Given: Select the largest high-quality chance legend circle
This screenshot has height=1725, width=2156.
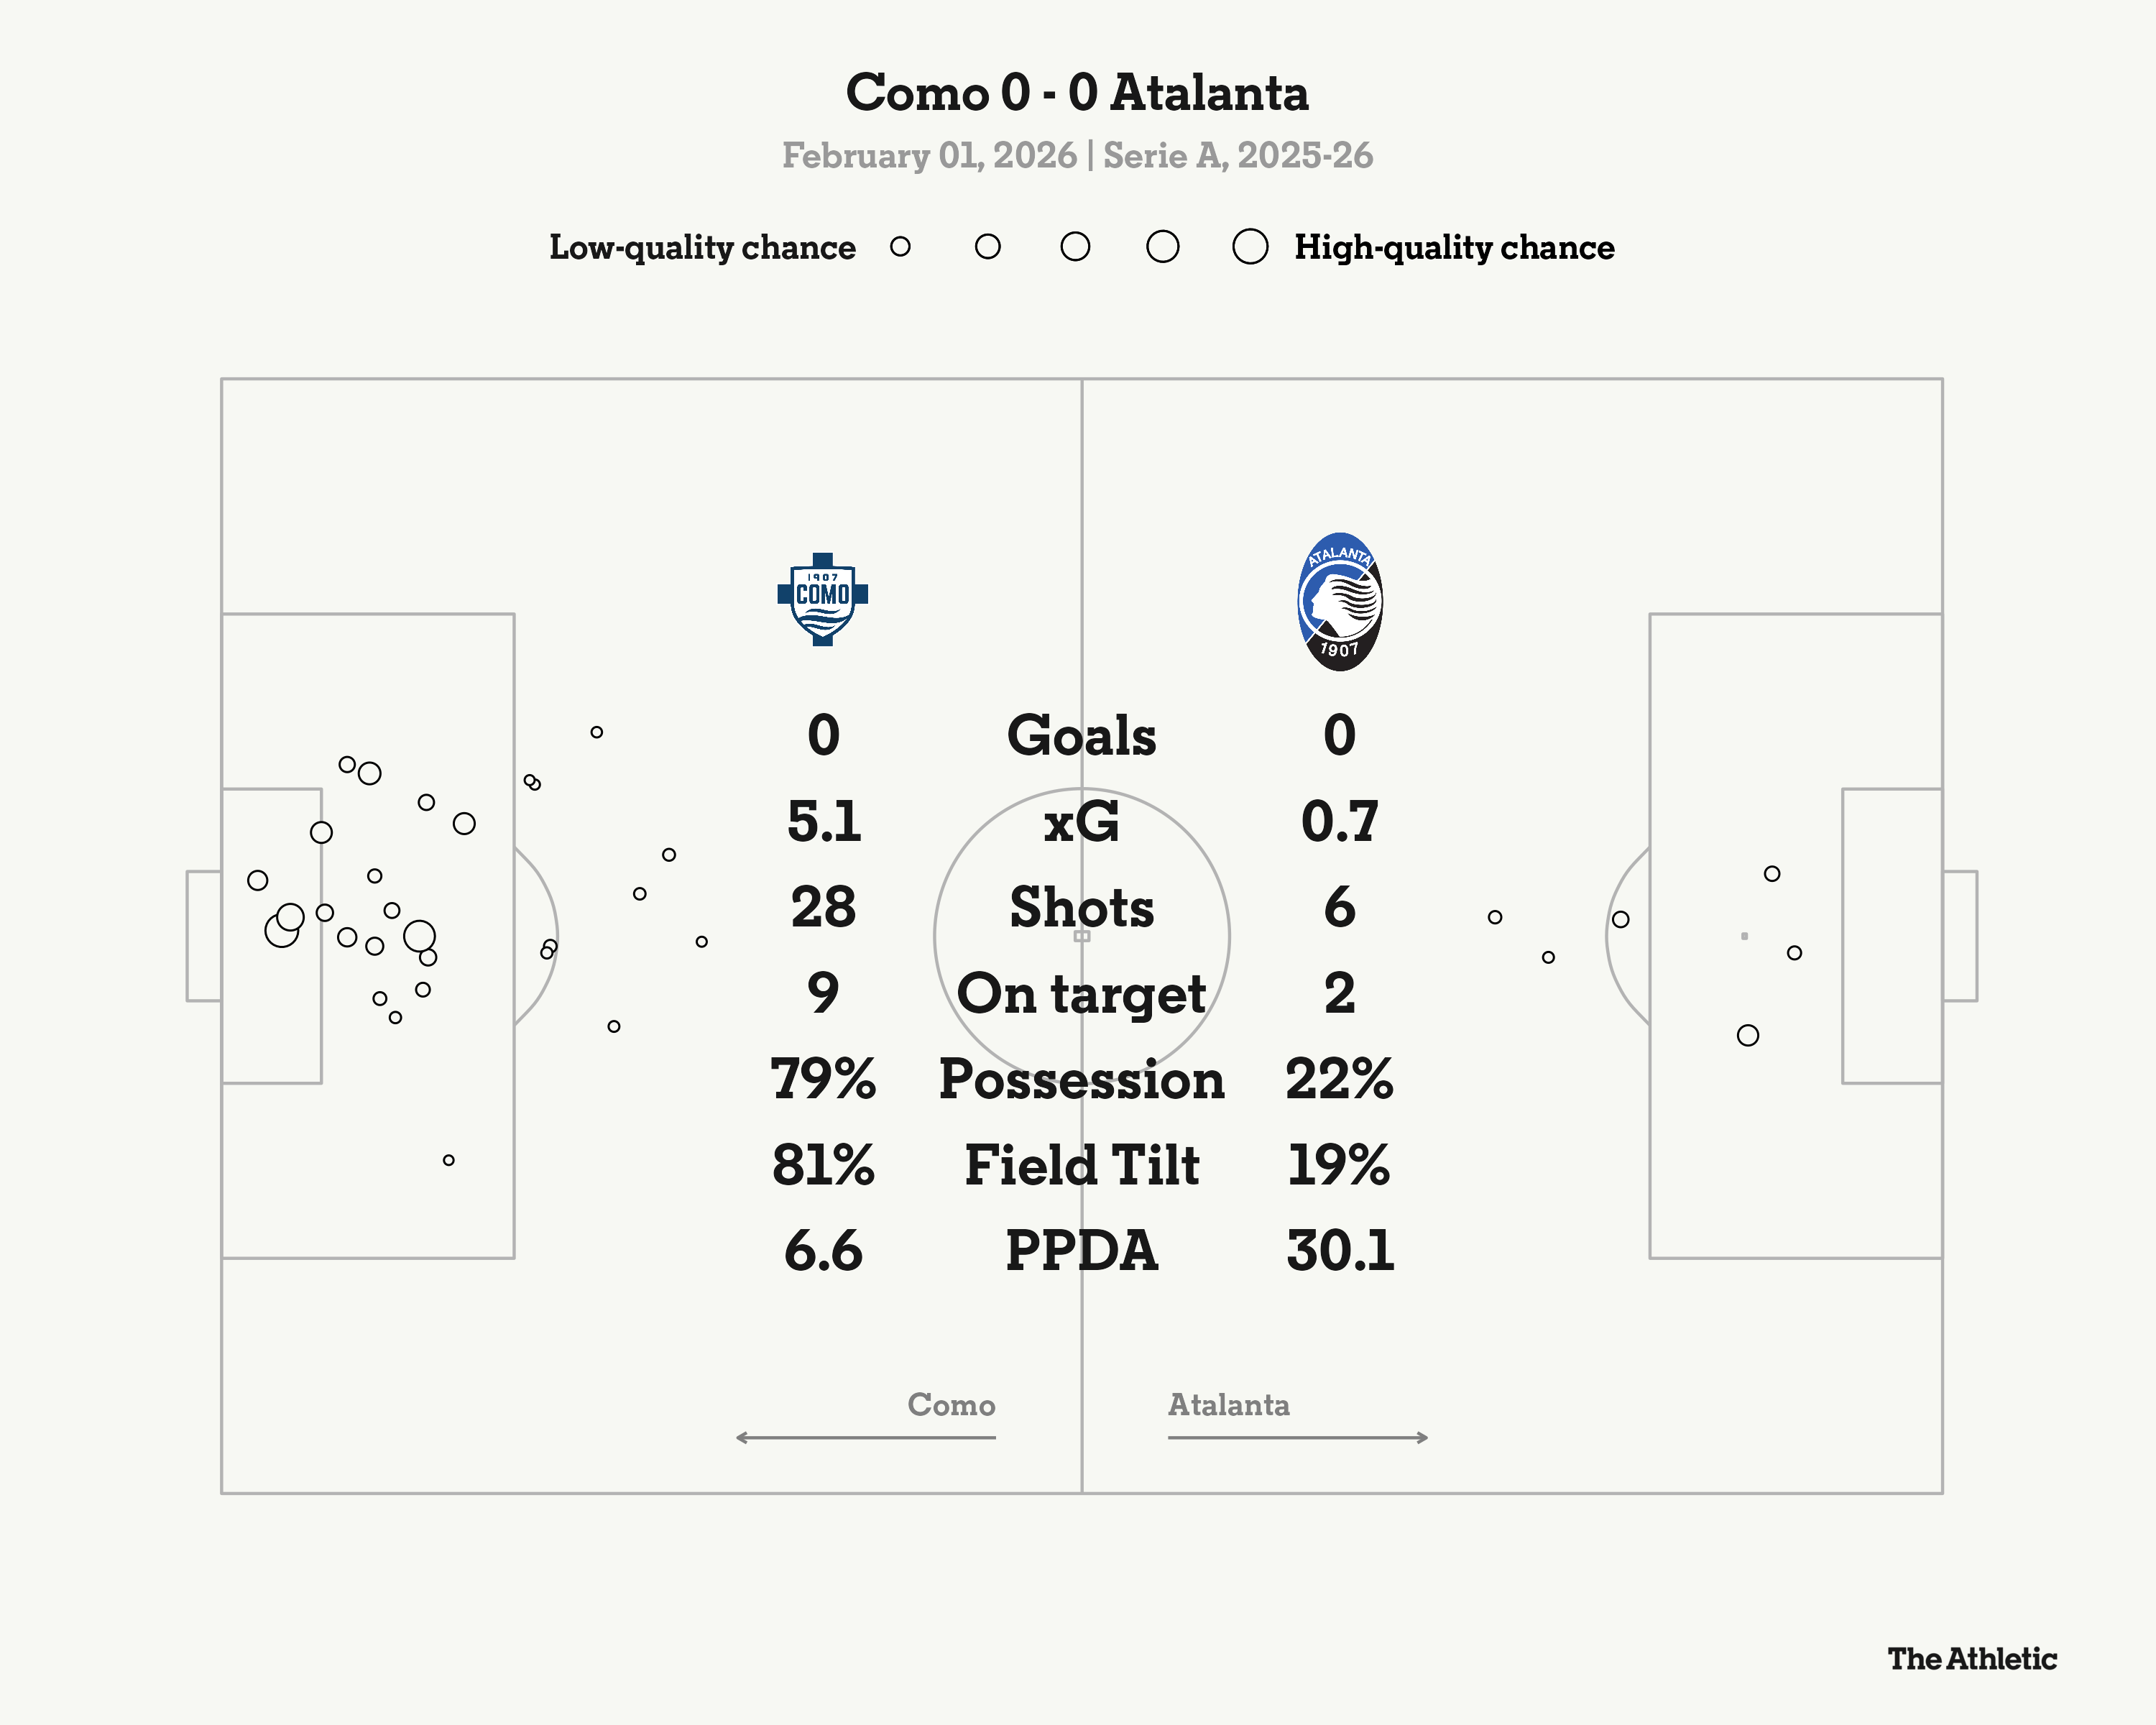Looking at the screenshot, I should point(1250,246).
